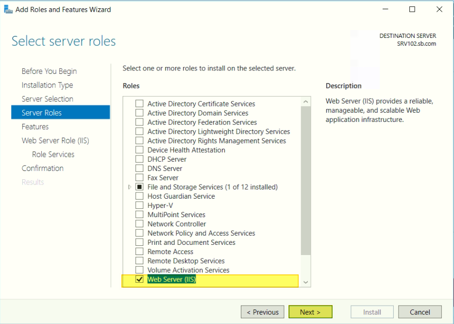Select the Server Roles step

point(61,112)
